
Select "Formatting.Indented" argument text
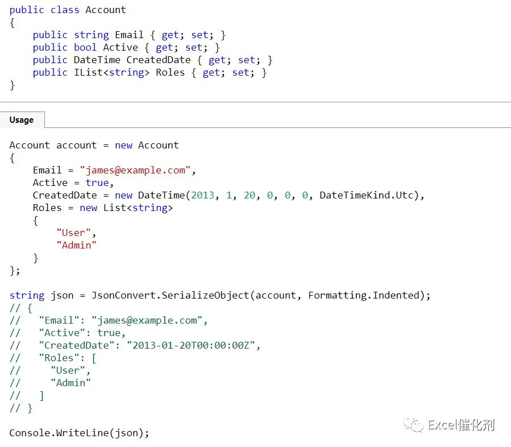pyautogui.click(x=364, y=295)
